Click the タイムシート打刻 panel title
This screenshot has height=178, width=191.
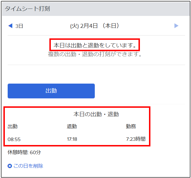point(27,9)
